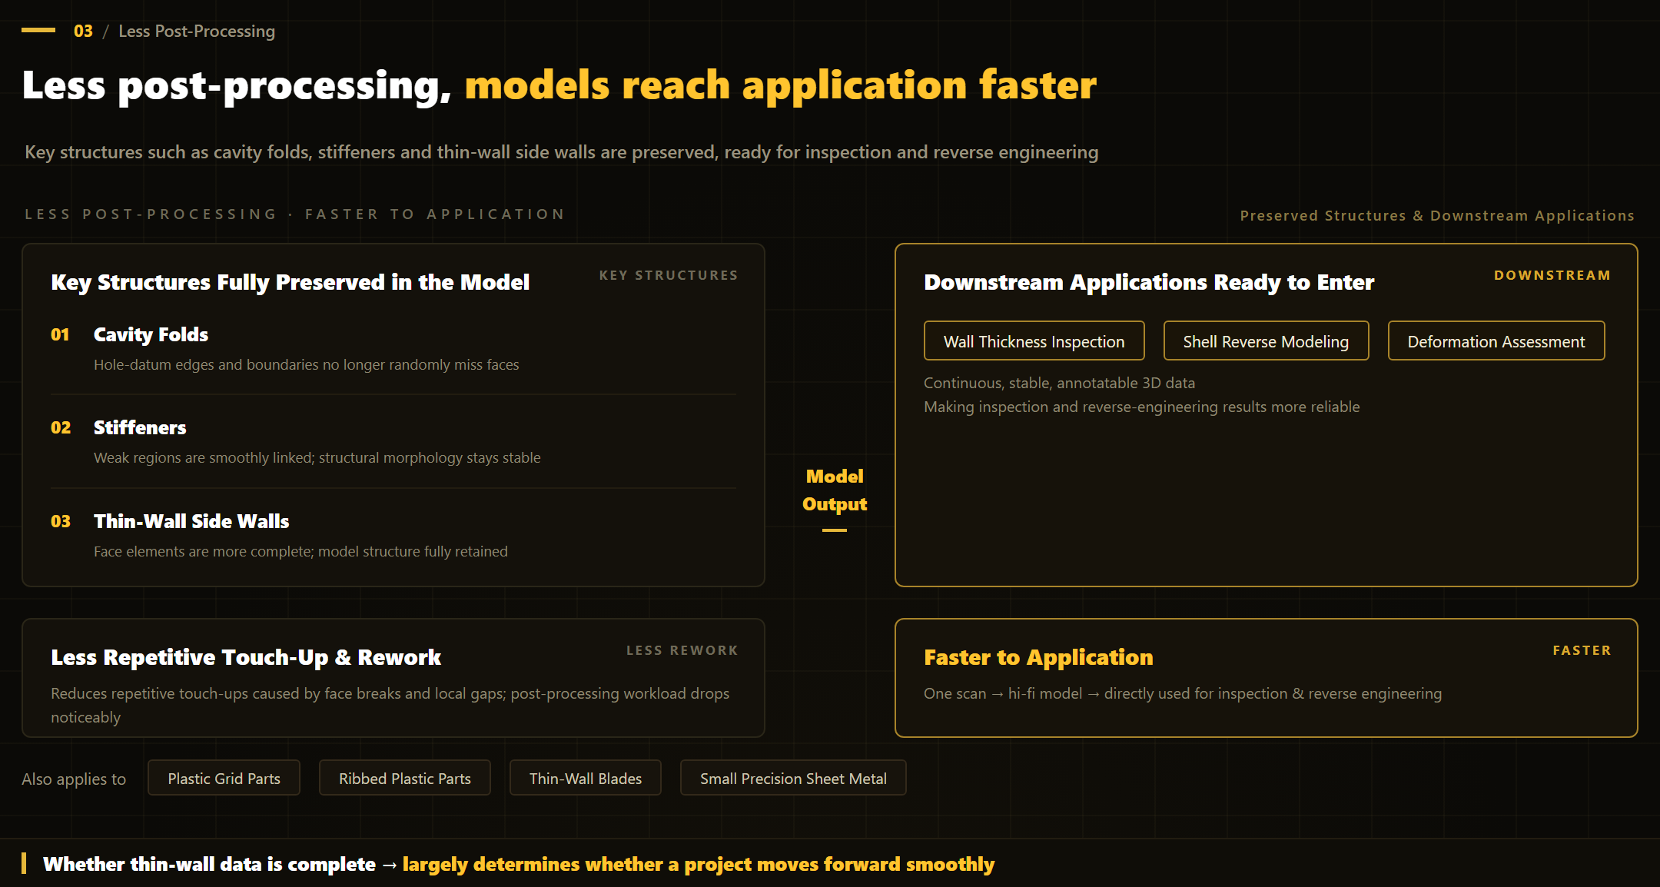
Task: Click the LESS REWORK card label
Action: [x=682, y=650]
